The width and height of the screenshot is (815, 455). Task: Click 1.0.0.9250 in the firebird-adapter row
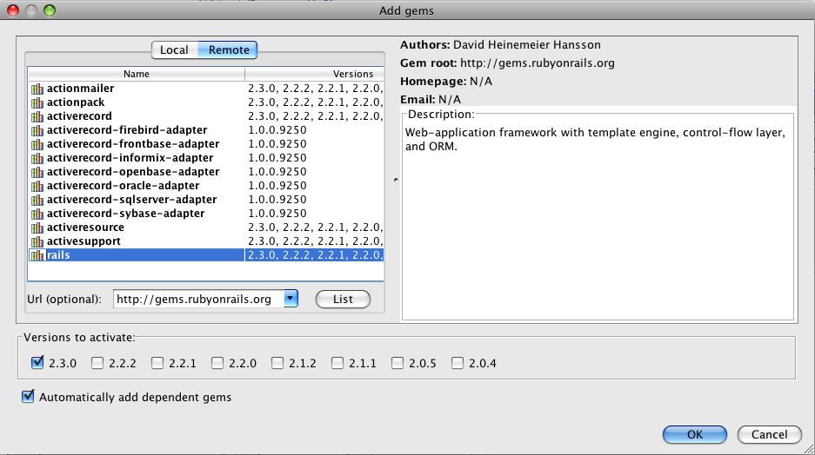point(277,129)
